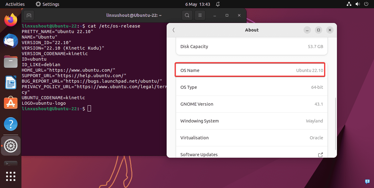Click the Ubuntu 22.10 OS name value
Screen dimensions: 374x188
tap(310, 70)
